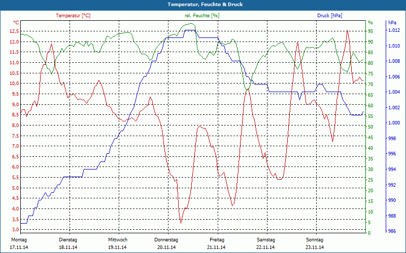Click '990' on the blue pressure axis
This screenshot has height=253, width=406.
[x=392, y=200]
